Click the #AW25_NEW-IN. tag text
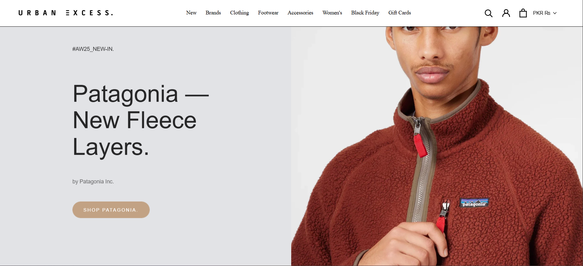 click(x=93, y=49)
